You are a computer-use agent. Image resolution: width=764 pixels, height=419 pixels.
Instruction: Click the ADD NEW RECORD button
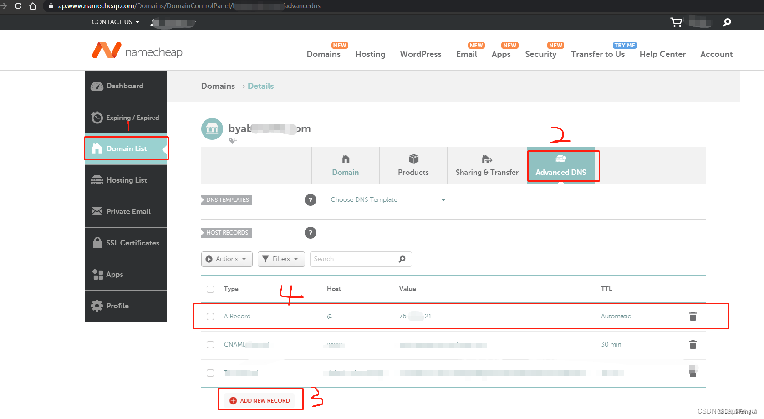(x=260, y=400)
